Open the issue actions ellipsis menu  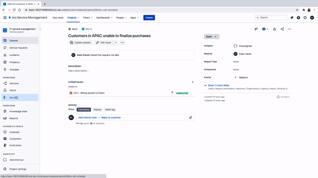289,29
